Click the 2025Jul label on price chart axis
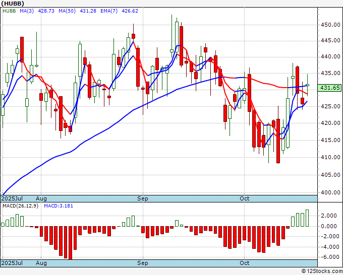 12,198
